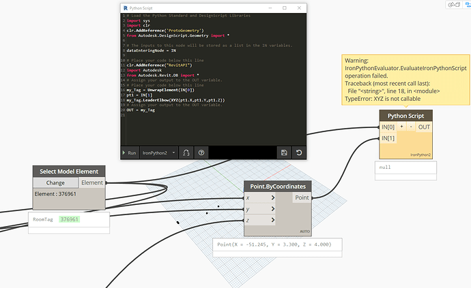Screen dimensions: 471x288
Task: Click the IN[1] port on Python Script node
Action: click(388, 138)
